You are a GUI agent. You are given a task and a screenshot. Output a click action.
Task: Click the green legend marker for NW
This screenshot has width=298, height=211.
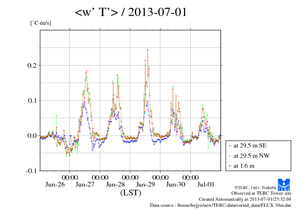coord(230,156)
